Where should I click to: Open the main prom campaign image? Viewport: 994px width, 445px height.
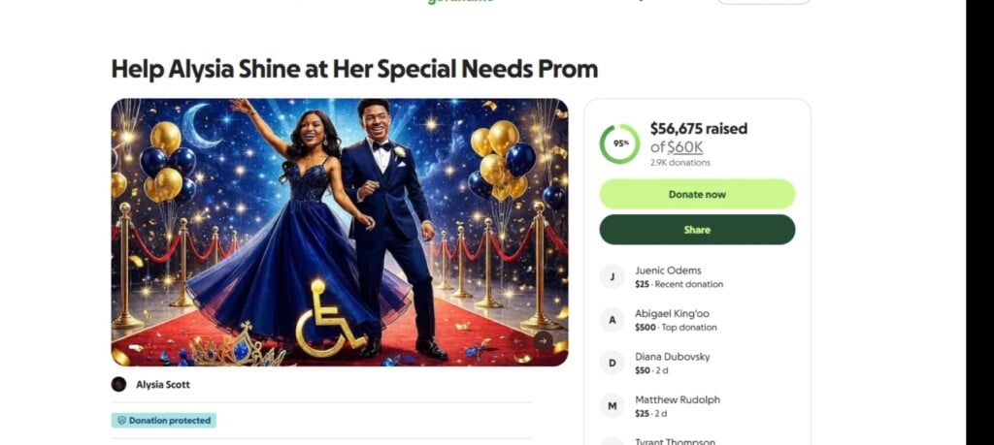tap(339, 232)
